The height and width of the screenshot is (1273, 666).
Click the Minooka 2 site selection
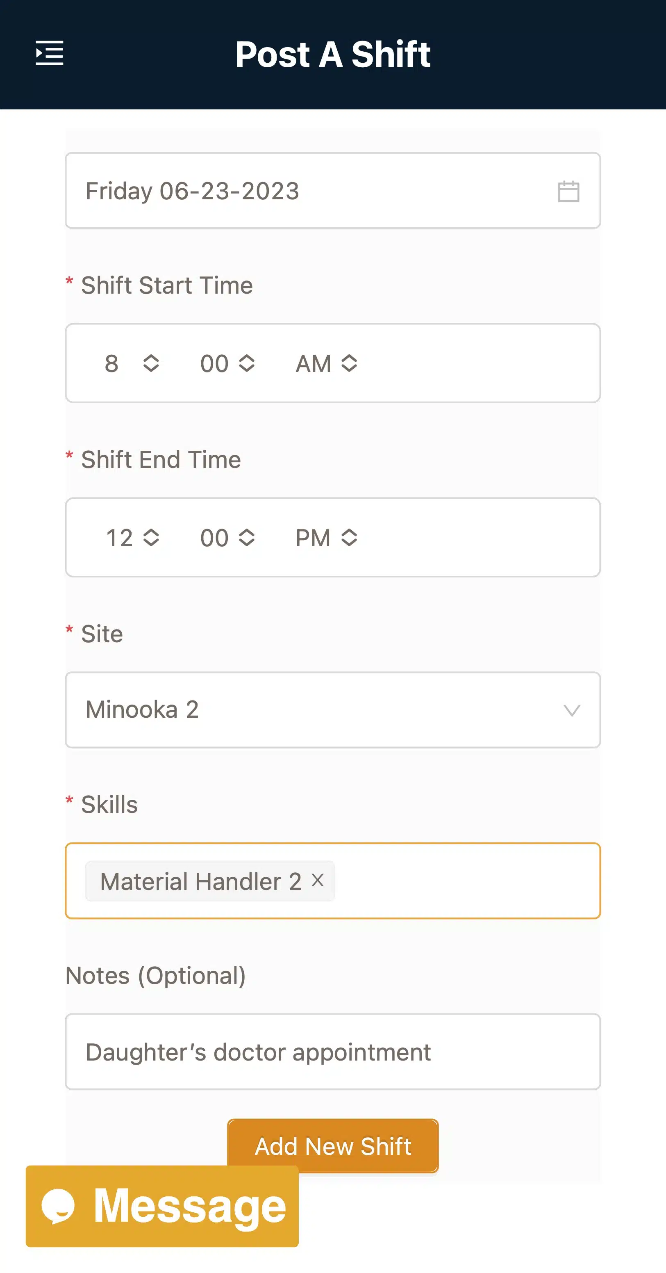(142, 710)
